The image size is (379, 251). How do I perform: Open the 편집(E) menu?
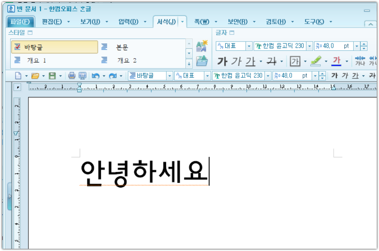tap(52, 22)
